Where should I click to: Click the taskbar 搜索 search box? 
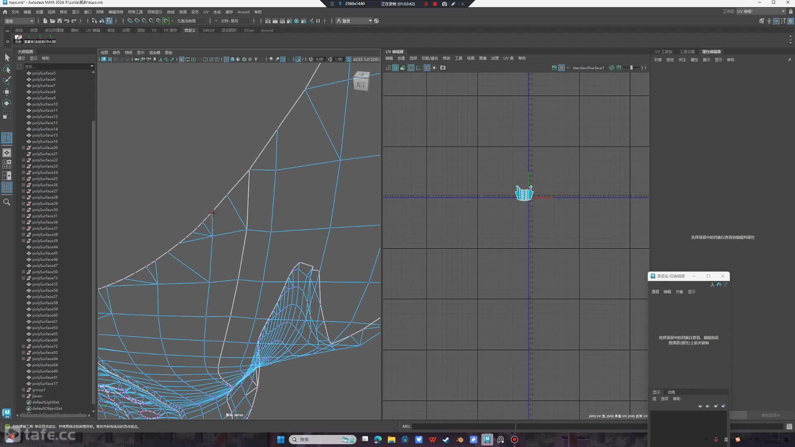point(323,440)
